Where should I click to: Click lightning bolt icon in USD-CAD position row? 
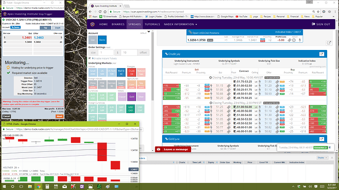click(x=300, y=40)
